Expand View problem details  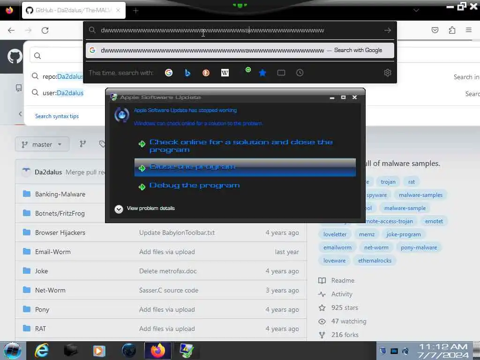tap(144, 209)
